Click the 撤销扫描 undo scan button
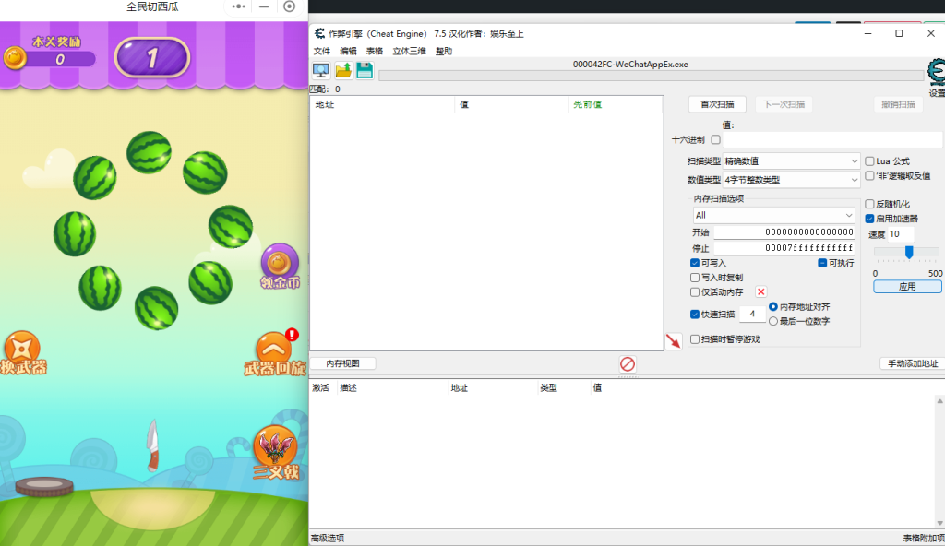 [x=898, y=104]
